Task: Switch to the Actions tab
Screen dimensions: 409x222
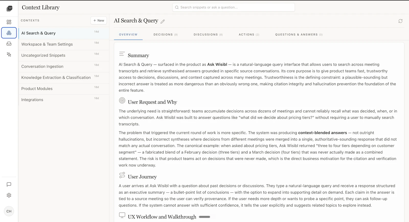Action: [x=249, y=35]
